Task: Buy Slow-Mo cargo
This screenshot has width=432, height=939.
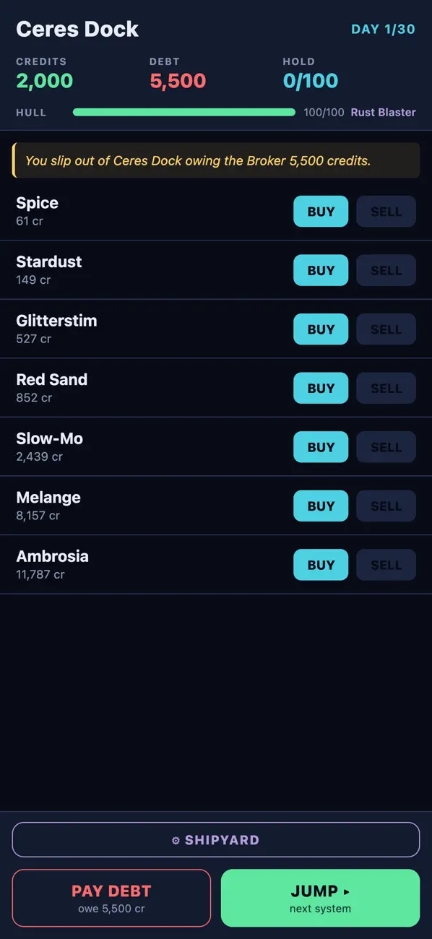Action: click(321, 447)
